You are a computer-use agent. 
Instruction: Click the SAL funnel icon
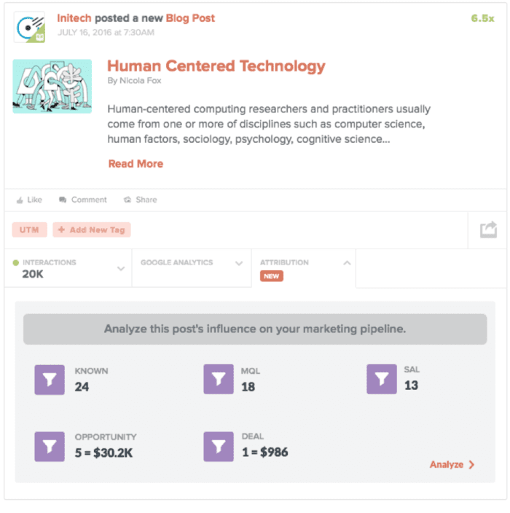382,379
